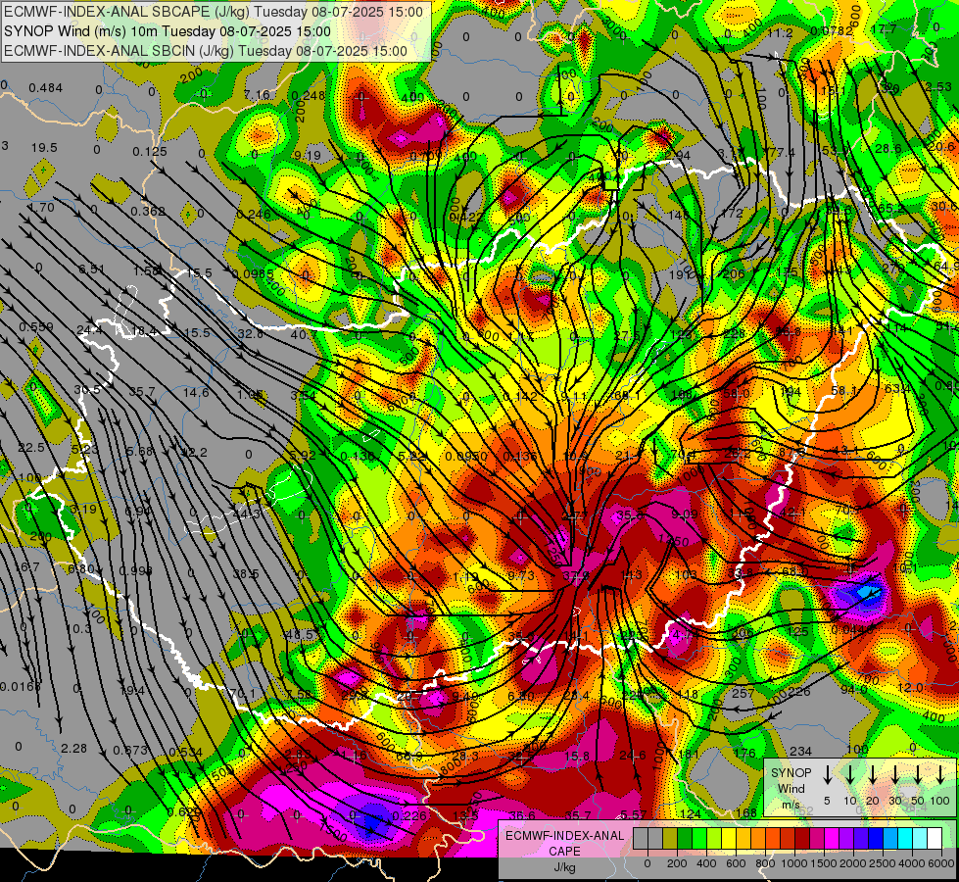Screen dimensions: 959x882
Task: Click the wind legend arrow above 100
Action: (940, 775)
